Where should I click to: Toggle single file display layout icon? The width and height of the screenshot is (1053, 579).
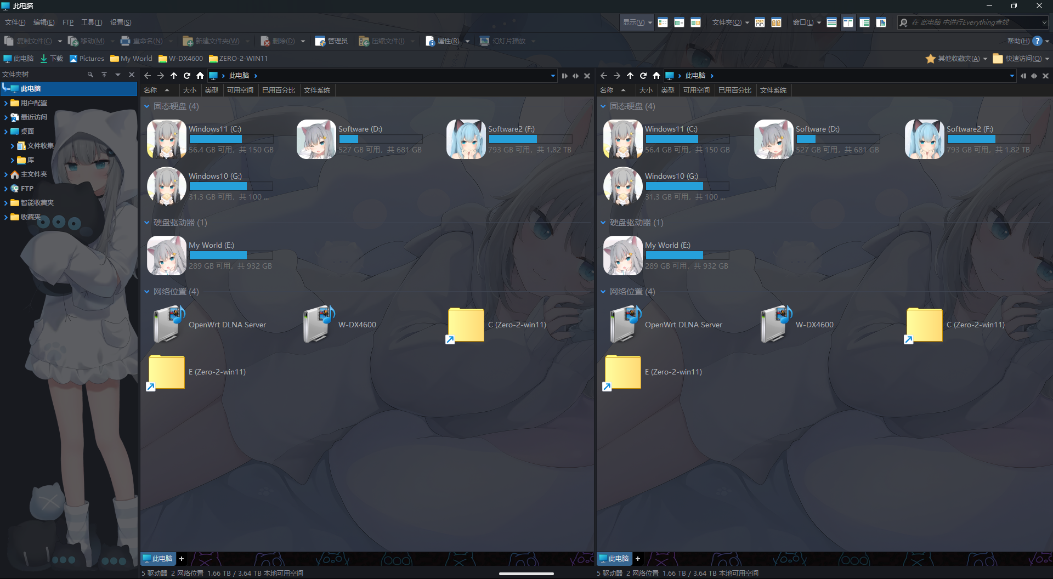coord(831,22)
